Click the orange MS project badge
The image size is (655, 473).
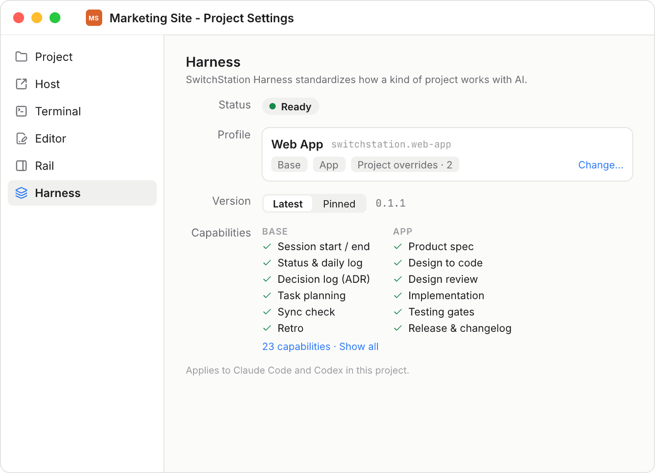coord(94,18)
